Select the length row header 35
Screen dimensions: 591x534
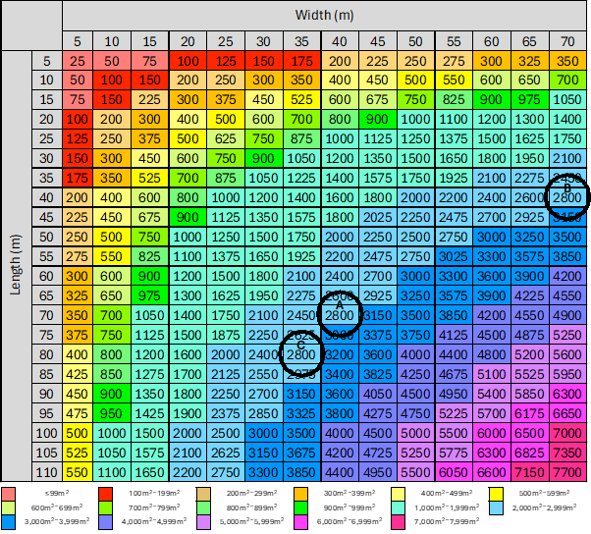coord(47,178)
